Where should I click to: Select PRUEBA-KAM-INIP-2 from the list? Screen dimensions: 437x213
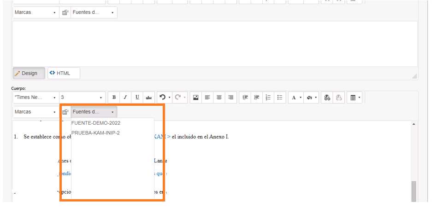pyautogui.click(x=95, y=133)
